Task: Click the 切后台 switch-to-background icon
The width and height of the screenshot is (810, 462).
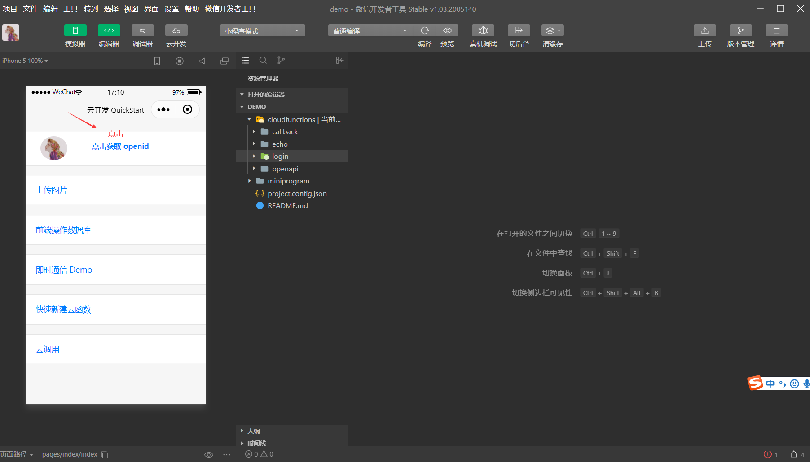Action: click(519, 31)
